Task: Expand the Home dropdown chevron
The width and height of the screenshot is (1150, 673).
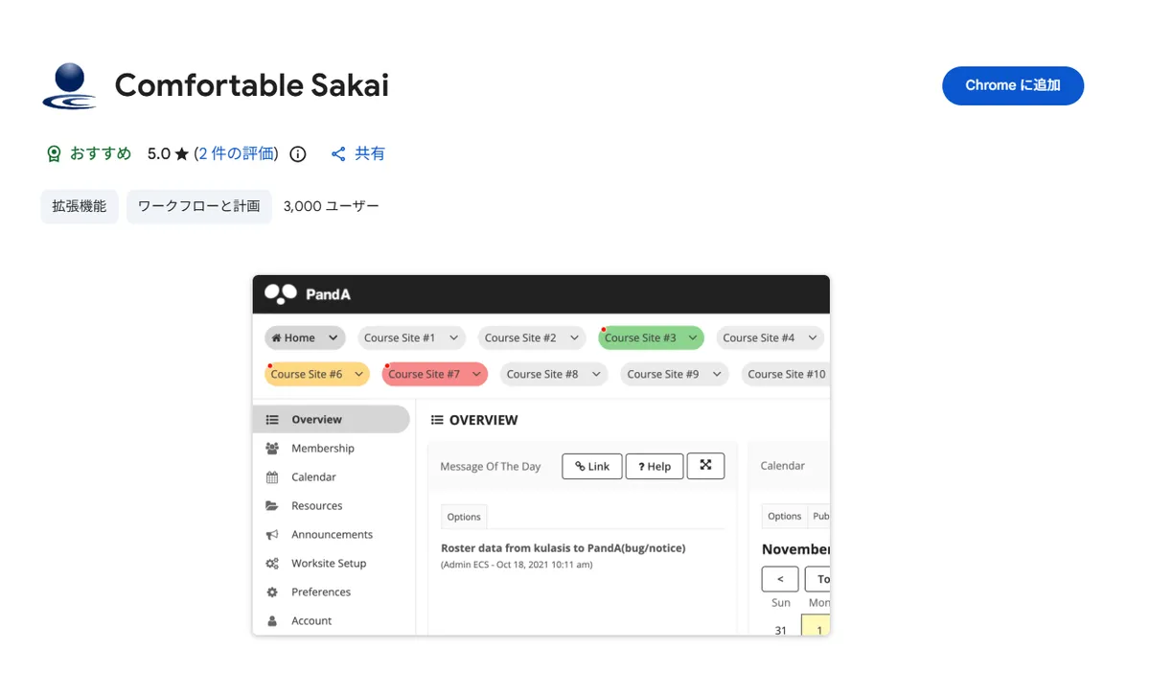Action: coord(333,337)
